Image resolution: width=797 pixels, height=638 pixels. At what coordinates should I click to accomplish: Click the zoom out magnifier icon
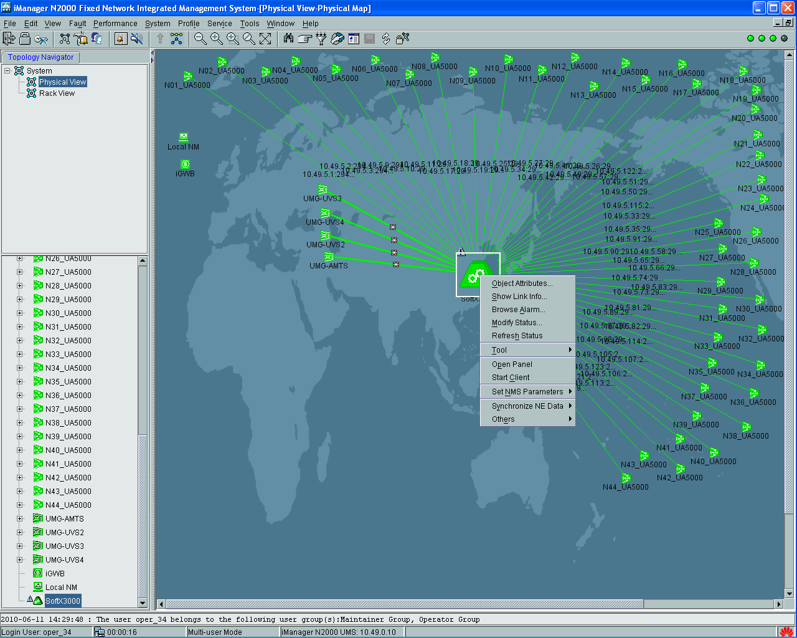click(x=200, y=39)
